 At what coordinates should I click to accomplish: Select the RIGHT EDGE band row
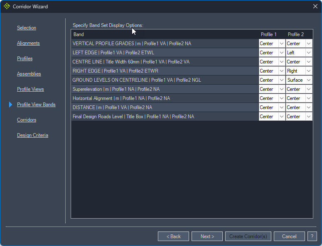pos(165,71)
